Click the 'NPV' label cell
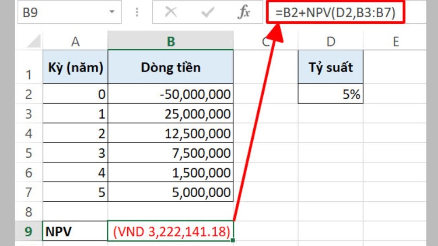Screen dimensions: 438x246 click(x=75, y=231)
